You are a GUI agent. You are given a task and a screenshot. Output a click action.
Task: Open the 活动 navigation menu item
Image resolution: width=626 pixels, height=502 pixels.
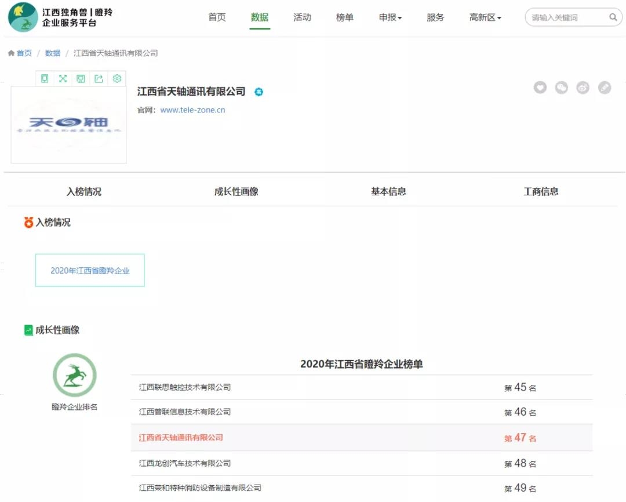tap(302, 17)
